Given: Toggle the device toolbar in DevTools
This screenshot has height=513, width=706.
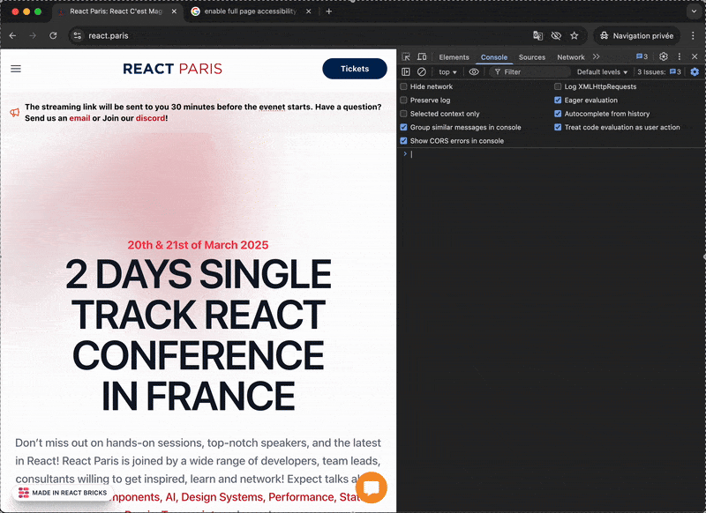Looking at the screenshot, I should [x=422, y=56].
